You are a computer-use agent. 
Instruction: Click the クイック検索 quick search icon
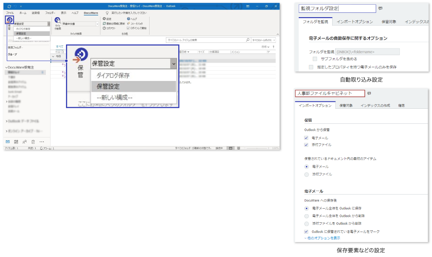(x=57, y=21)
